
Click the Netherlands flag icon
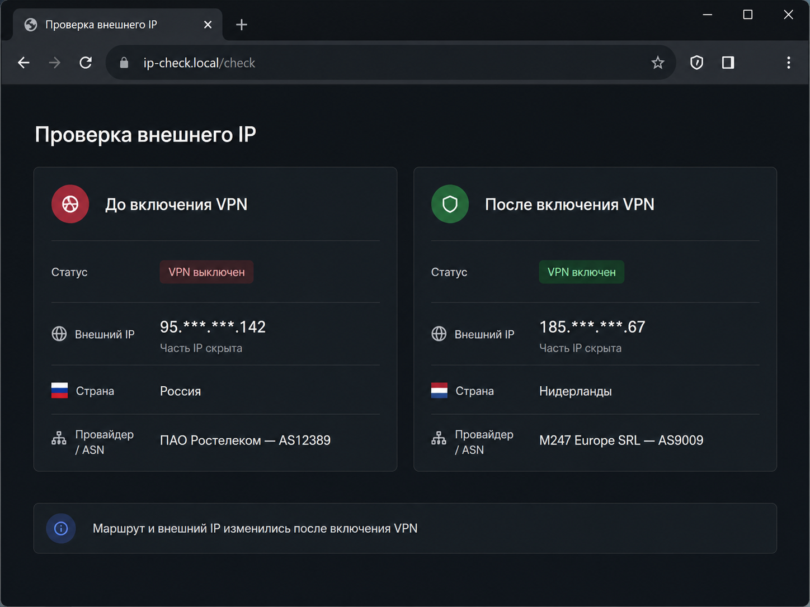pyautogui.click(x=439, y=390)
